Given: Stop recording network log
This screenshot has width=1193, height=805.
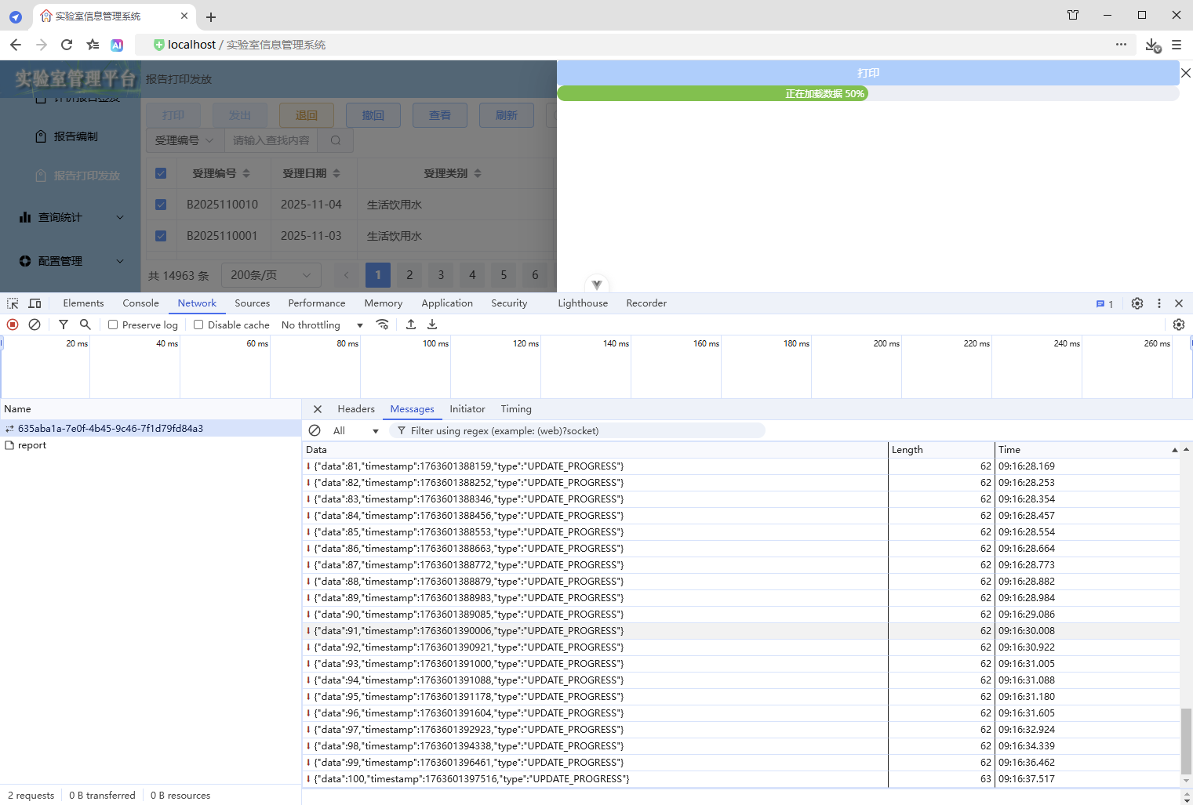Looking at the screenshot, I should point(13,325).
